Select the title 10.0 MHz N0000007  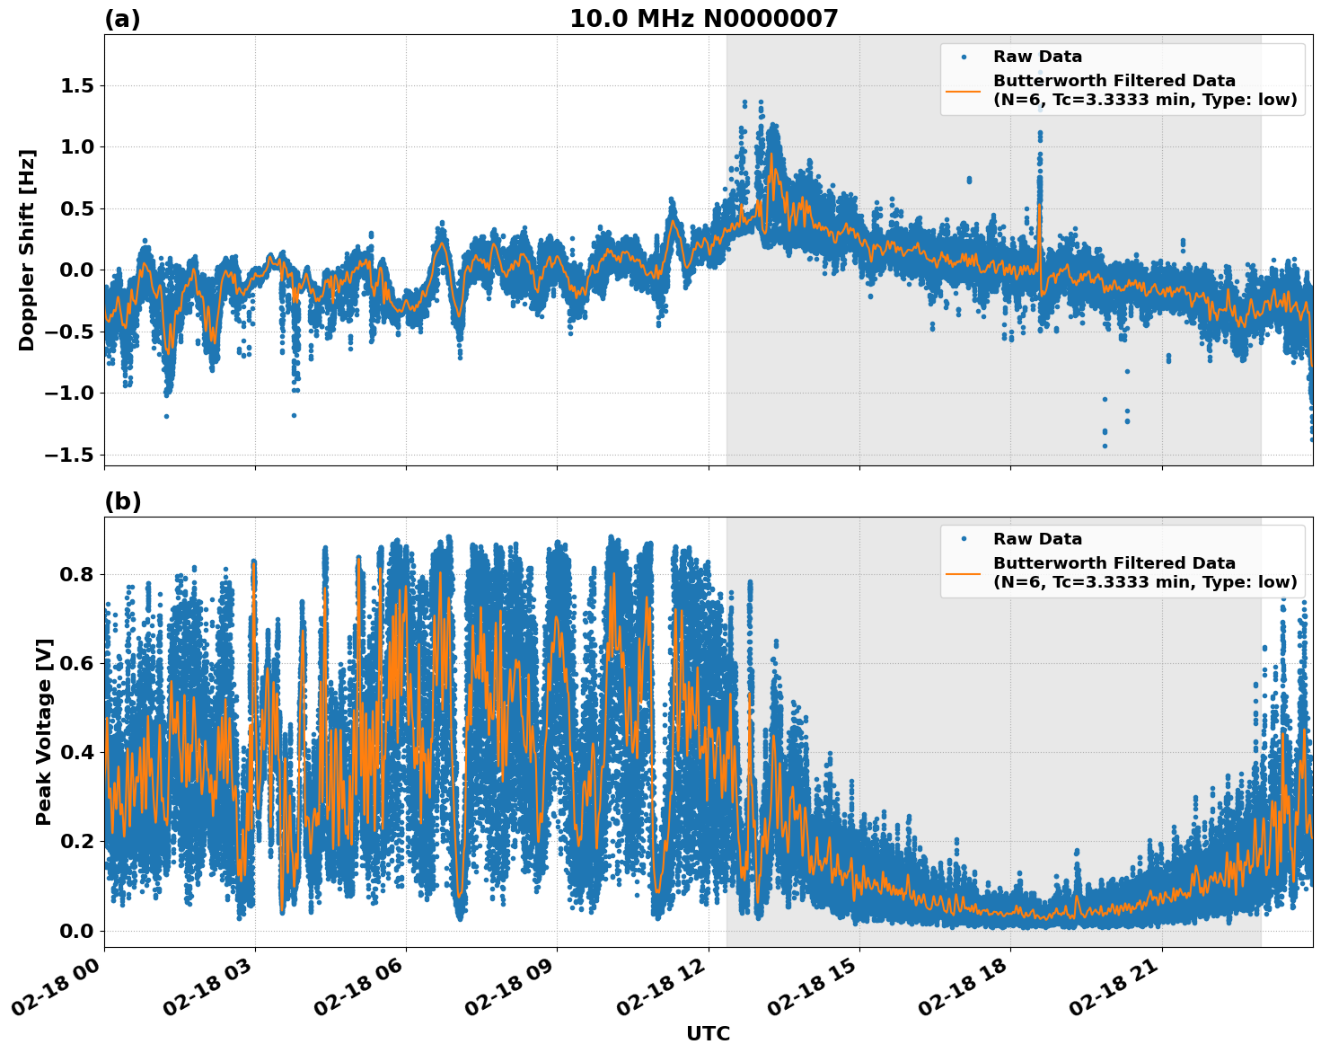[705, 16]
